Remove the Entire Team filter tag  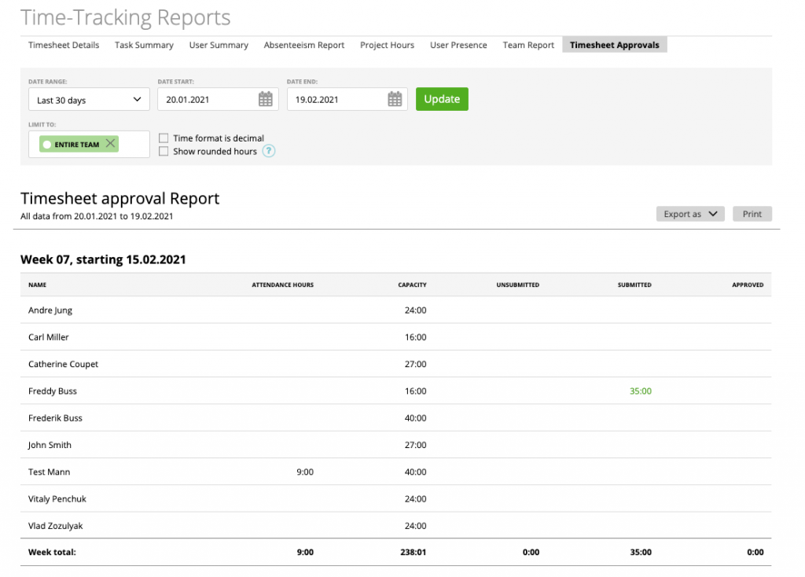coord(110,144)
